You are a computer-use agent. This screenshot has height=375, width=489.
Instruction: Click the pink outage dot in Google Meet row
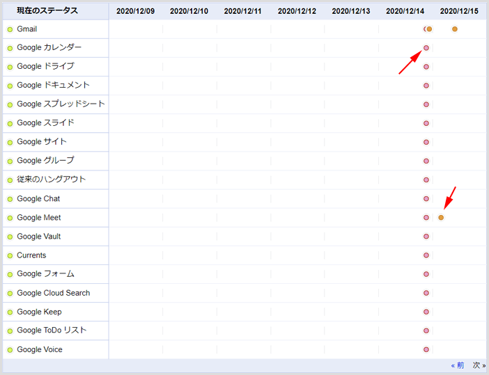pyautogui.click(x=426, y=217)
